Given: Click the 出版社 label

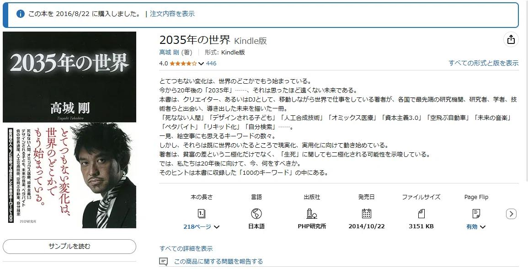Looking at the screenshot, I should pyautogui.click(x=312, y=197).
